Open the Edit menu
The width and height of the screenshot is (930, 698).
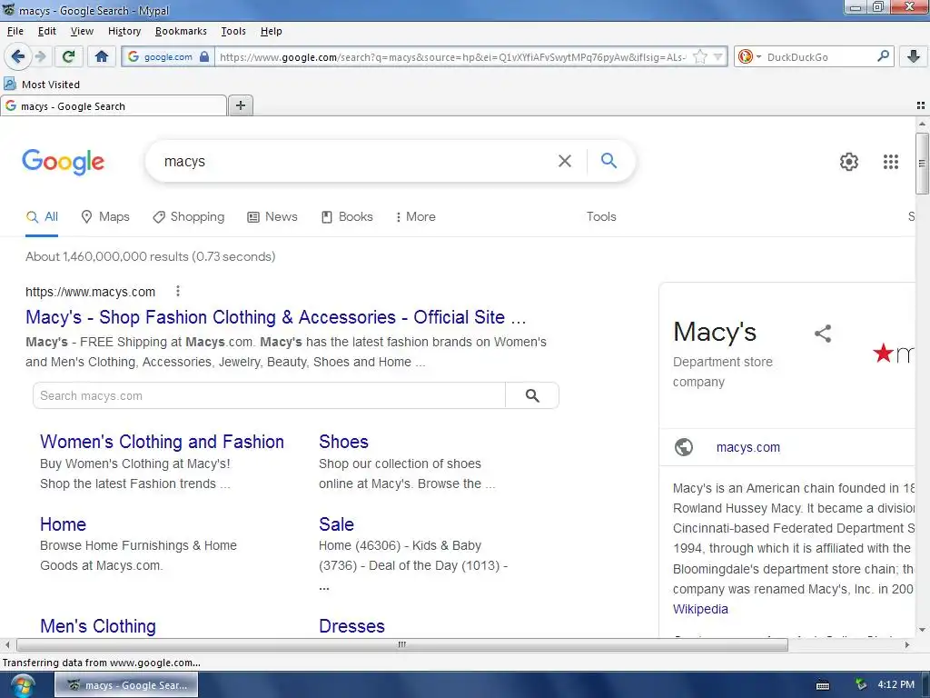[47, 31]
